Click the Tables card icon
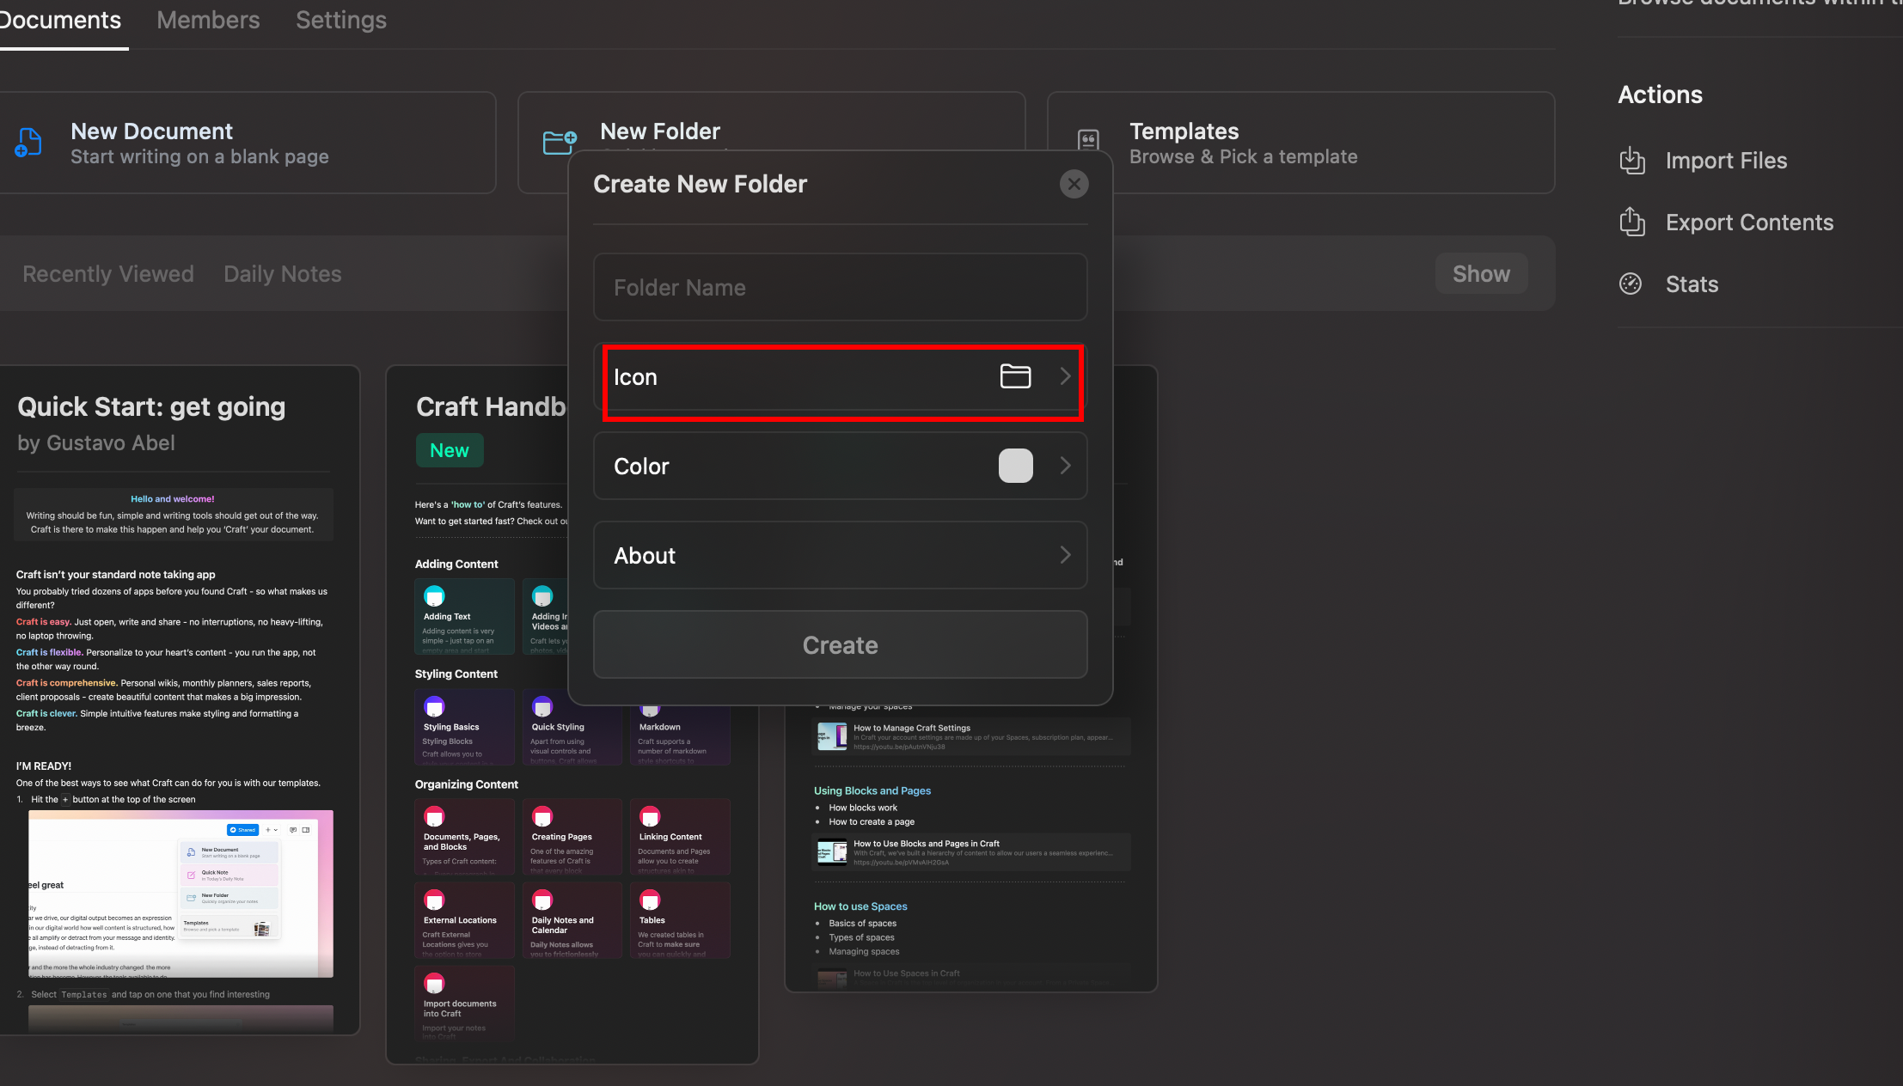1903x1086 pixels. click(x=650, y=901)
